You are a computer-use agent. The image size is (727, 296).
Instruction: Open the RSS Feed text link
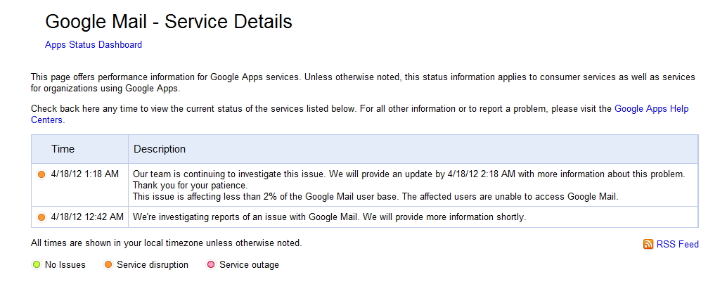[x=678, y=245]
